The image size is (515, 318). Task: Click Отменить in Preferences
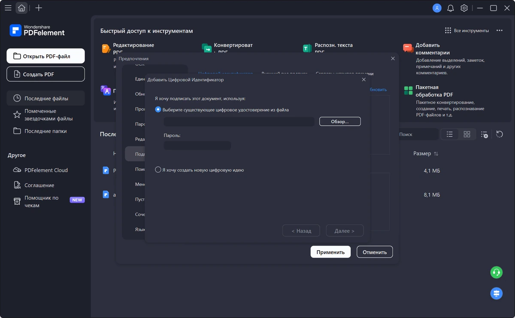[375, 252]
